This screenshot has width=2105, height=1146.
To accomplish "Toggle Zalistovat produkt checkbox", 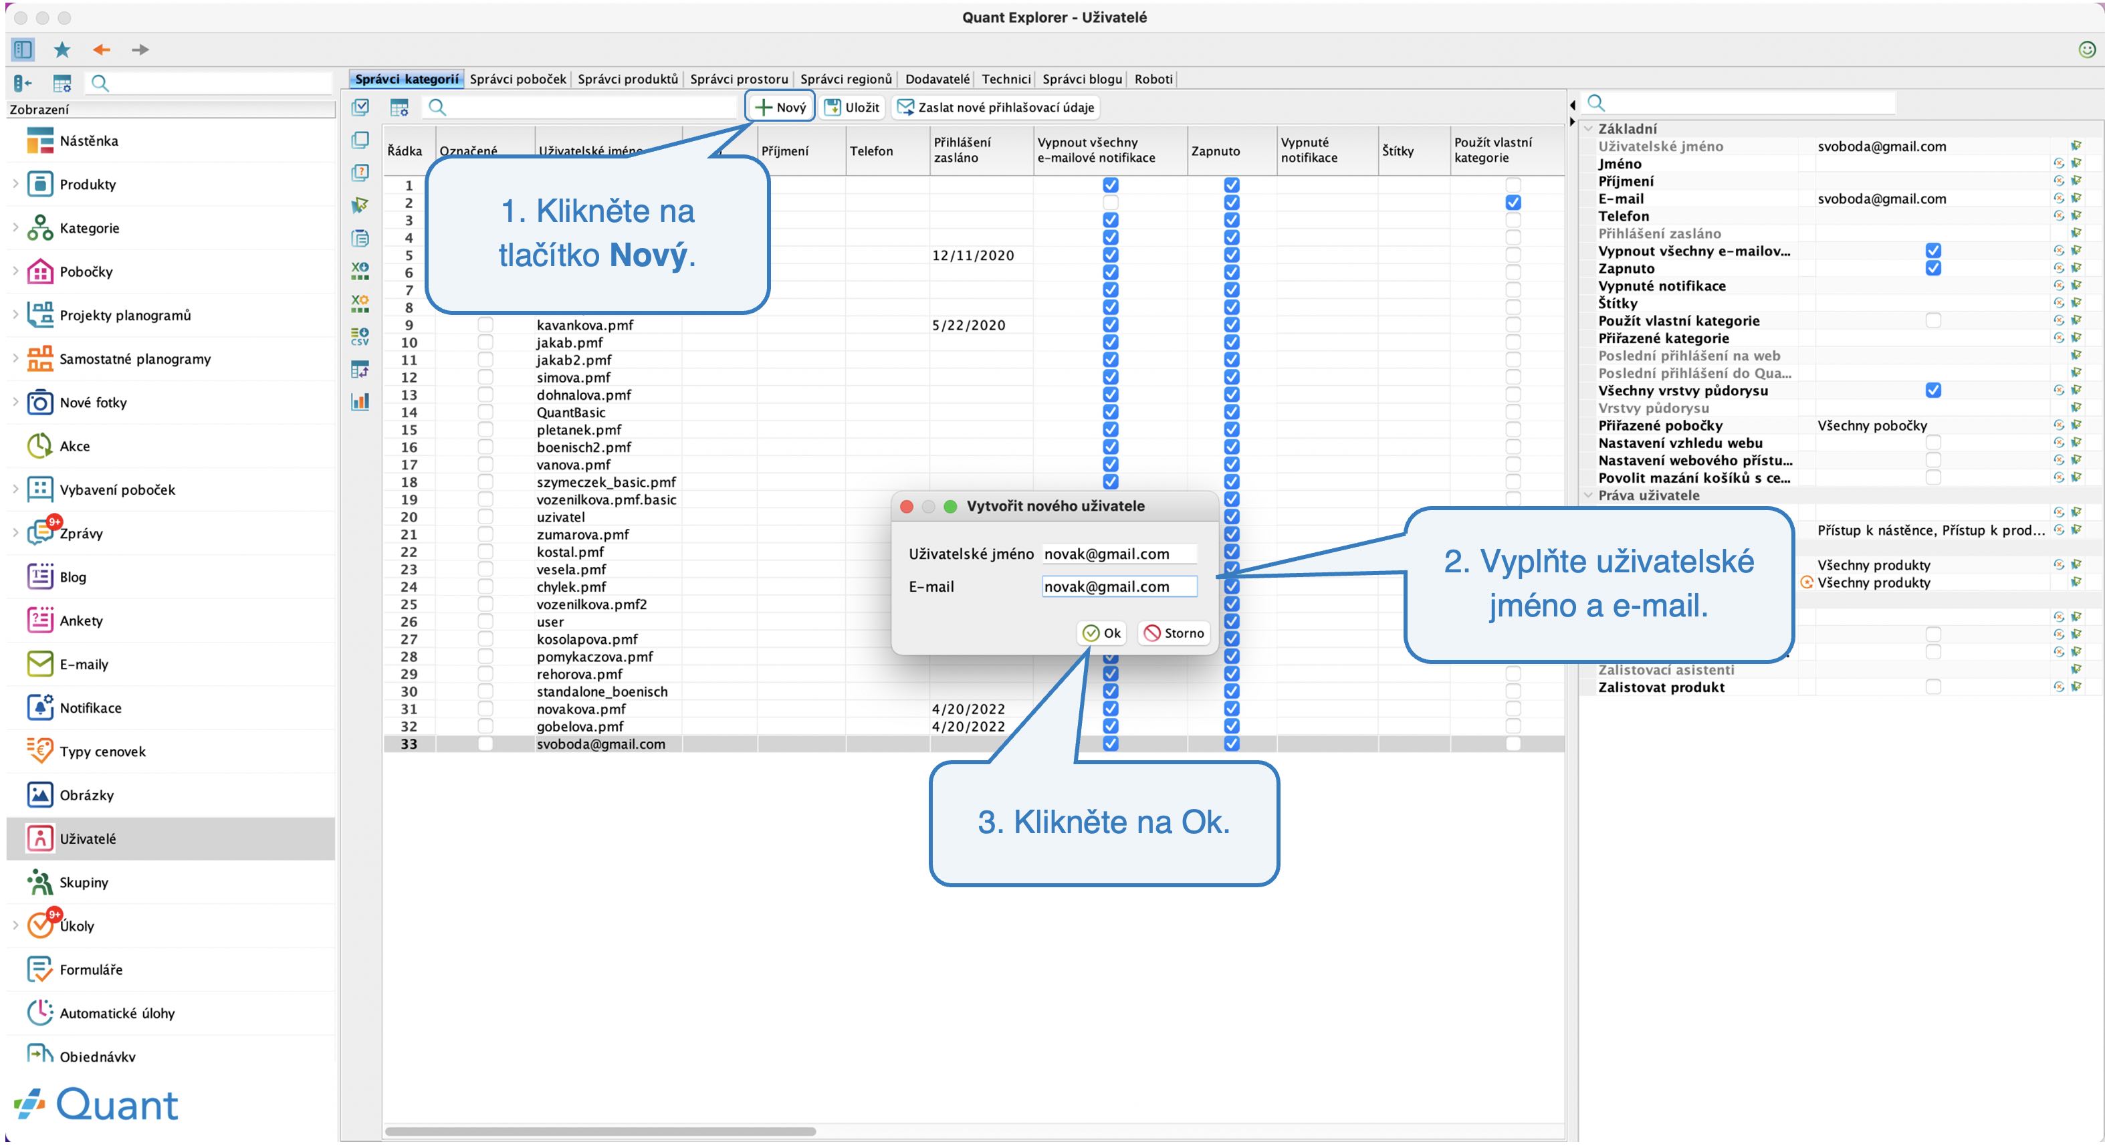I will pyautogui.click(x=1933, y=687).
